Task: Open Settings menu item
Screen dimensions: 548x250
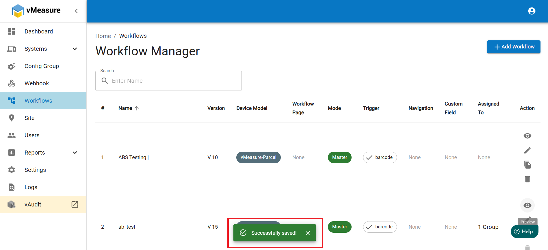Action: (x=43, y=170)
